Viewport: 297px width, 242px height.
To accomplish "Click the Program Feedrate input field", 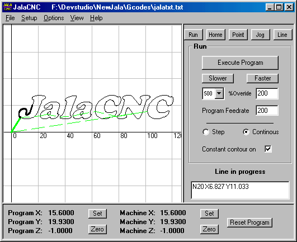I will (267, 111).
